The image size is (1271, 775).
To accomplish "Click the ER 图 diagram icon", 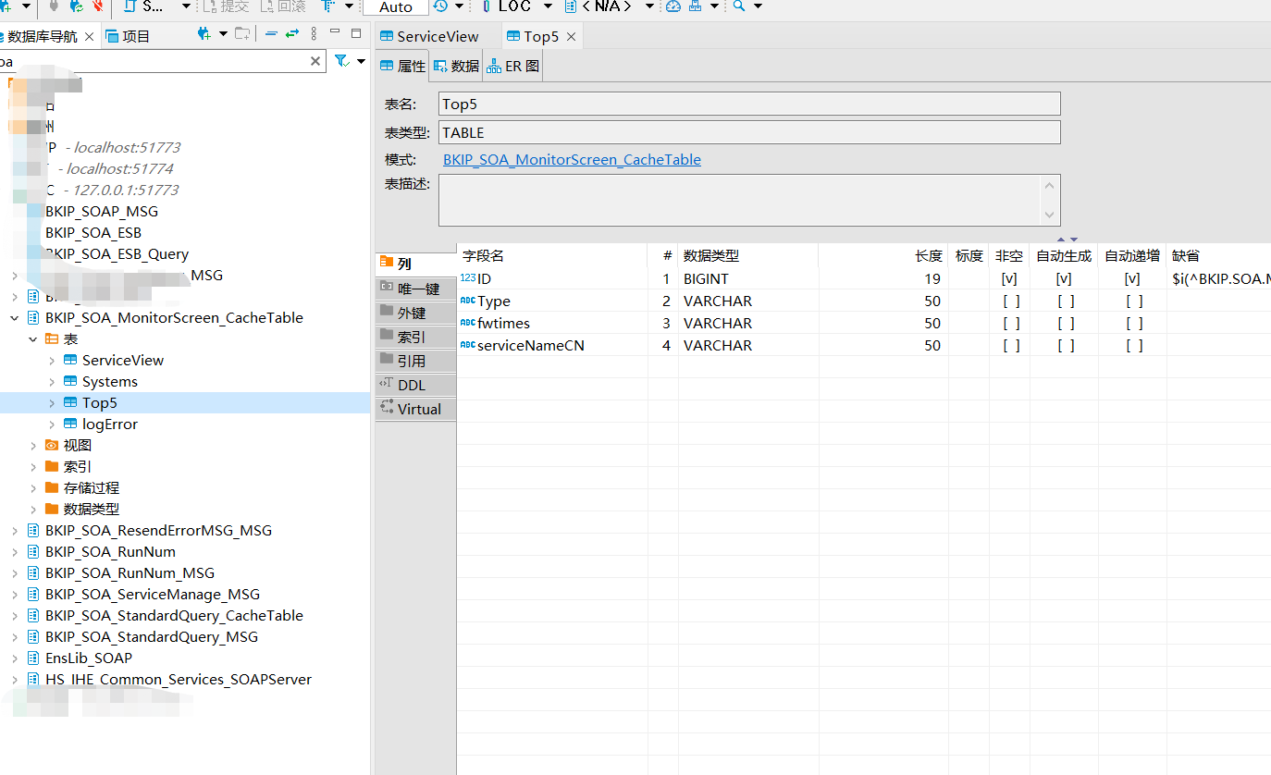I will click(512, 66).
